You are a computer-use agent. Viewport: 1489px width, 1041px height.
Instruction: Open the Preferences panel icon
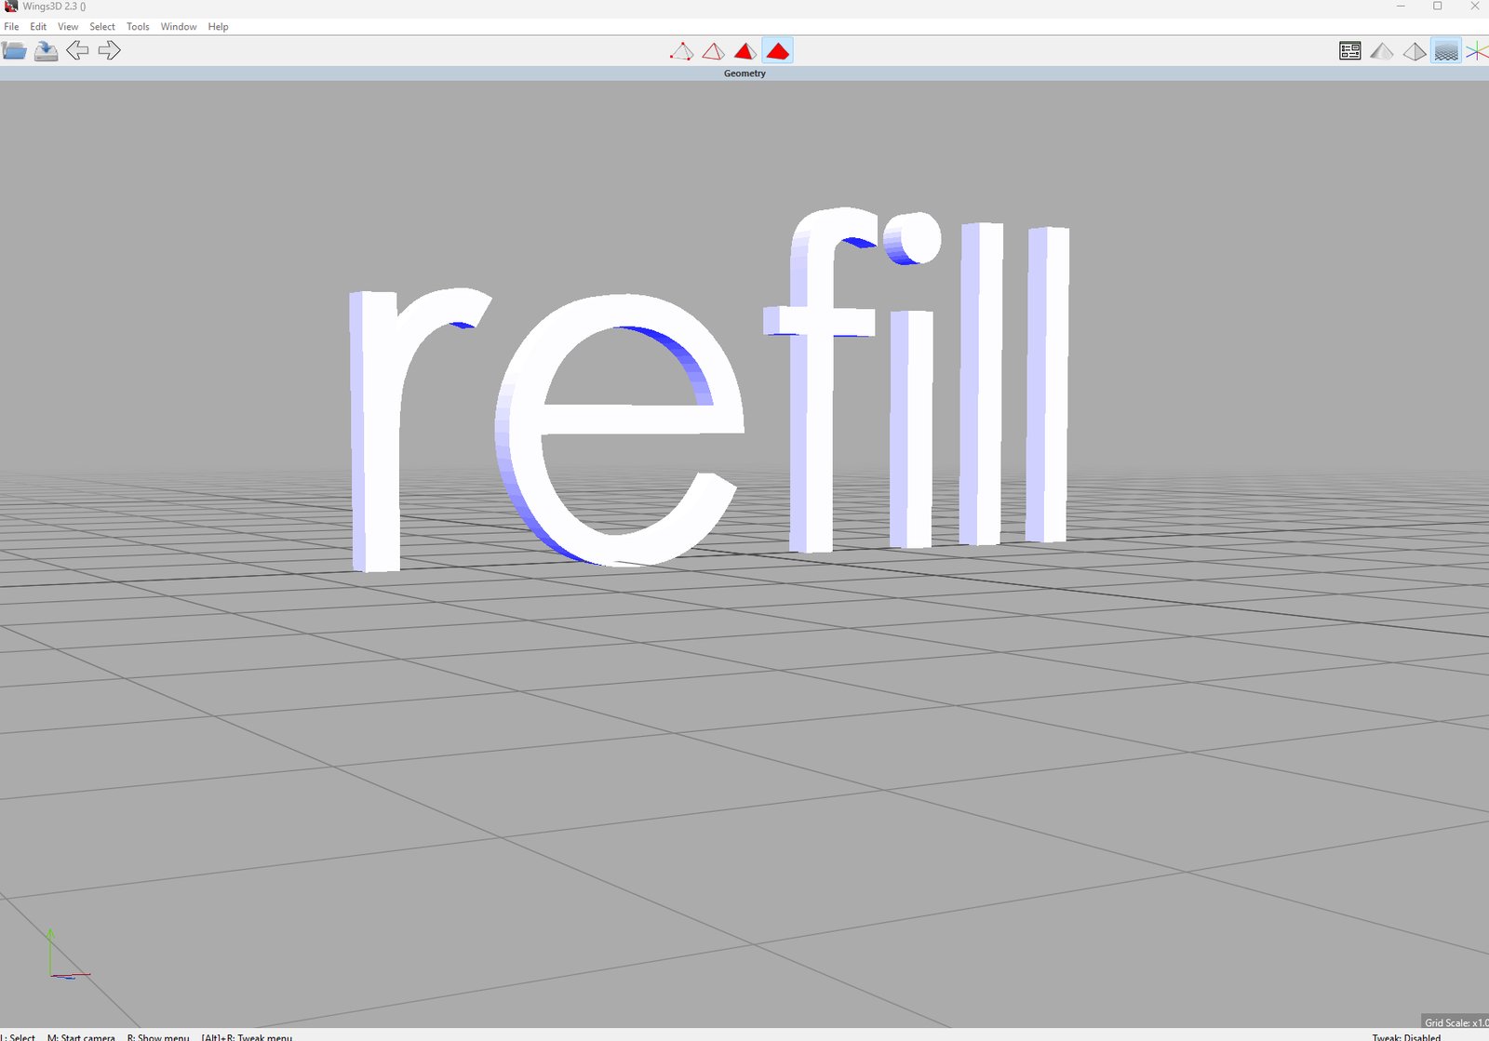click(1349, 51)
